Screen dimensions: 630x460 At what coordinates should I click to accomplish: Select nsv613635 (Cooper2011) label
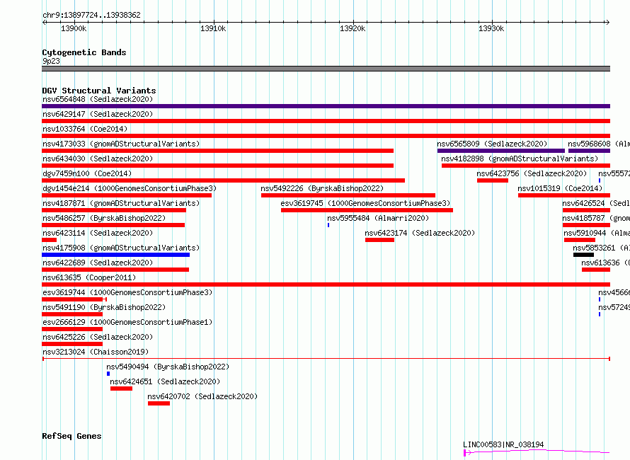pyautogui.click(x=89, y=277)
